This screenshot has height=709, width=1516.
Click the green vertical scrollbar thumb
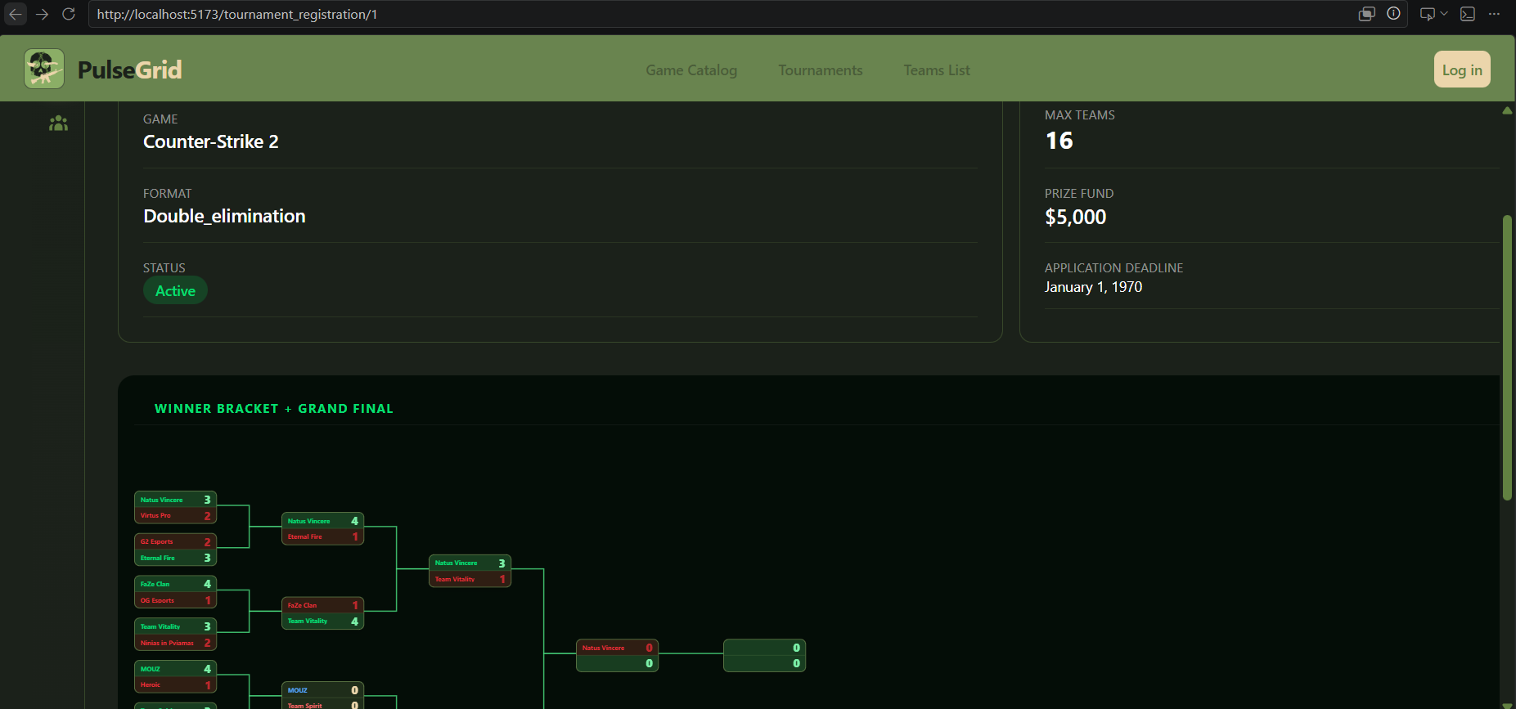[x=1507, y=357]
